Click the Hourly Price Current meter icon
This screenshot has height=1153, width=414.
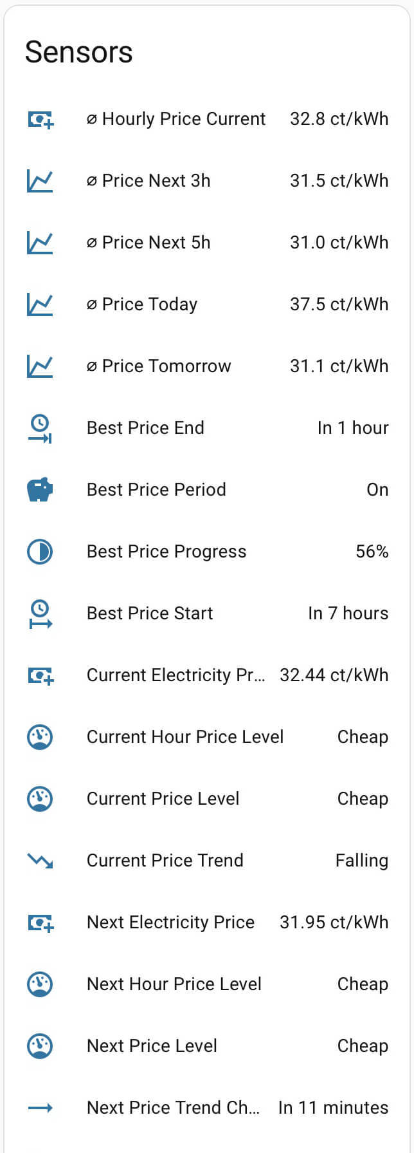[40, 119]
